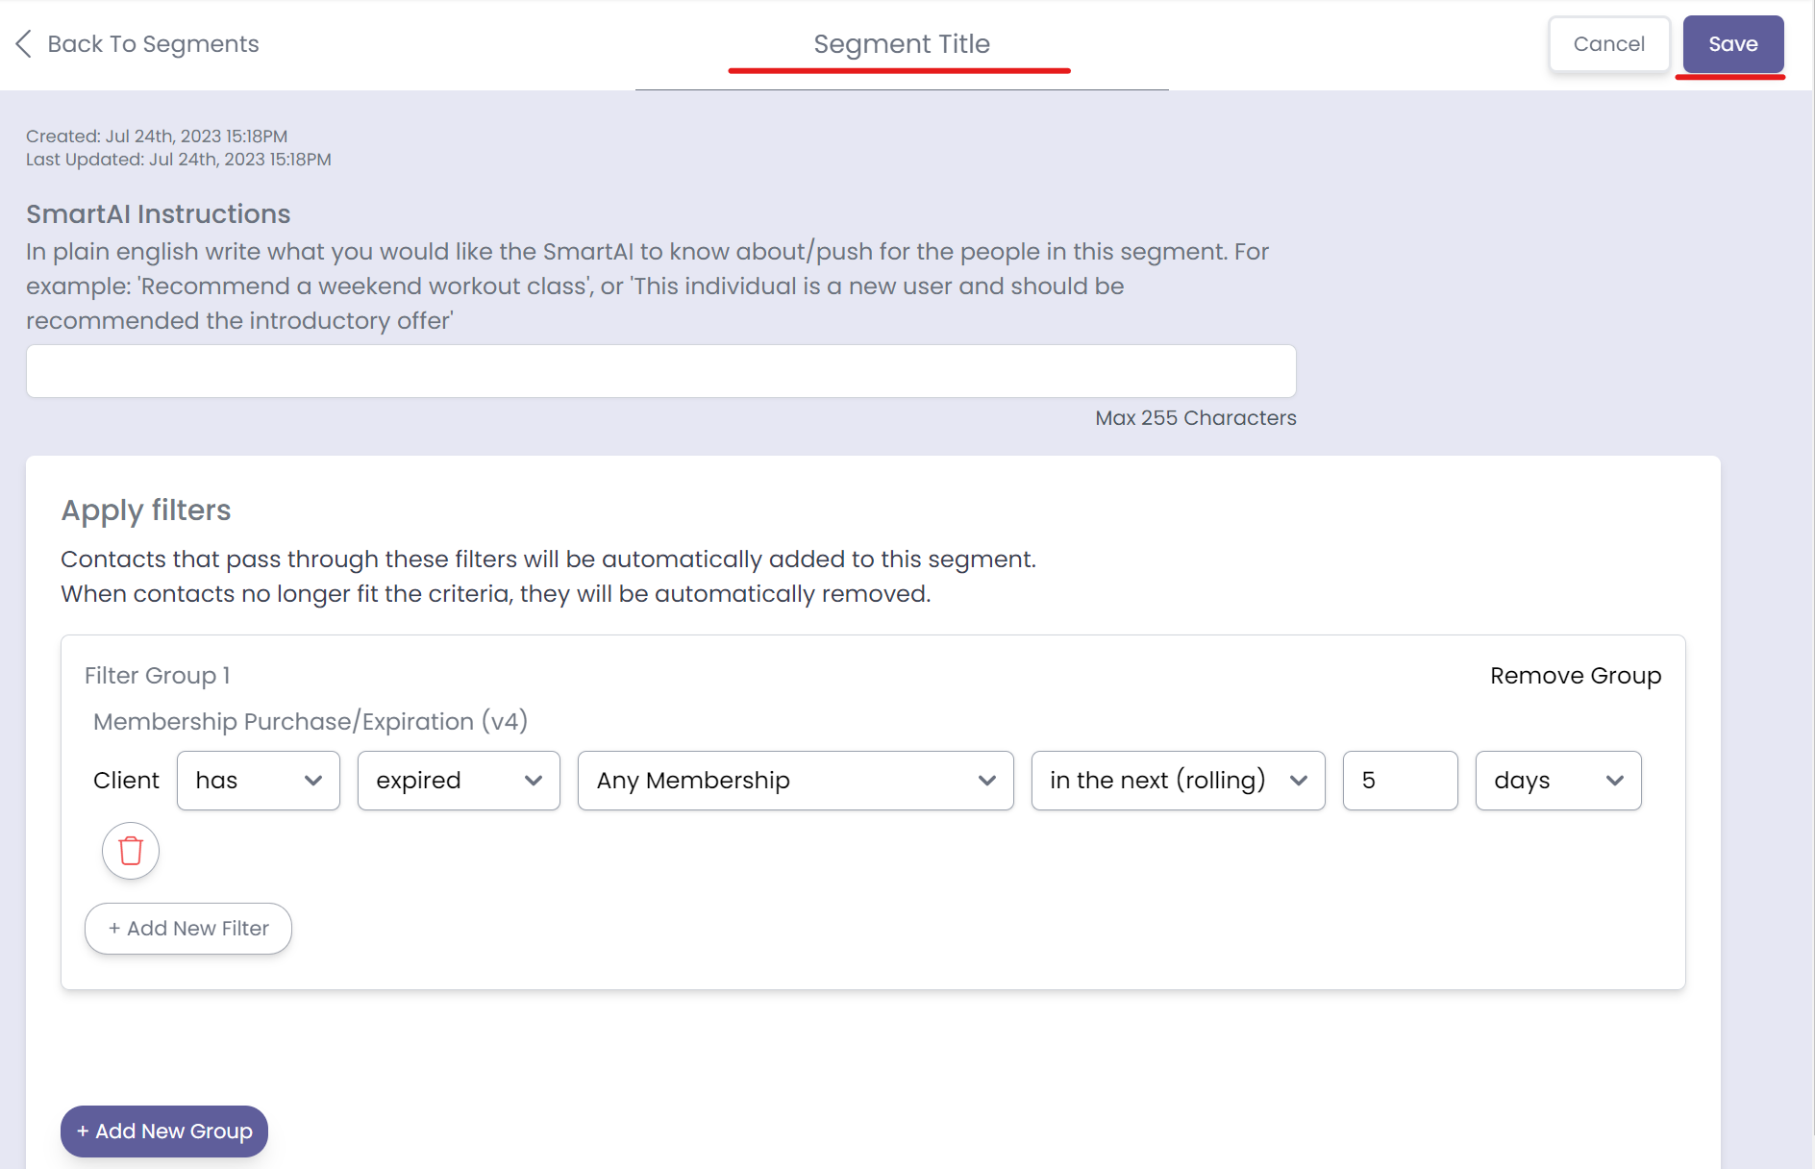Delete the filter using the trash icon
Viewport: 1815px width, 1169px height.
(x=130, y=851)
